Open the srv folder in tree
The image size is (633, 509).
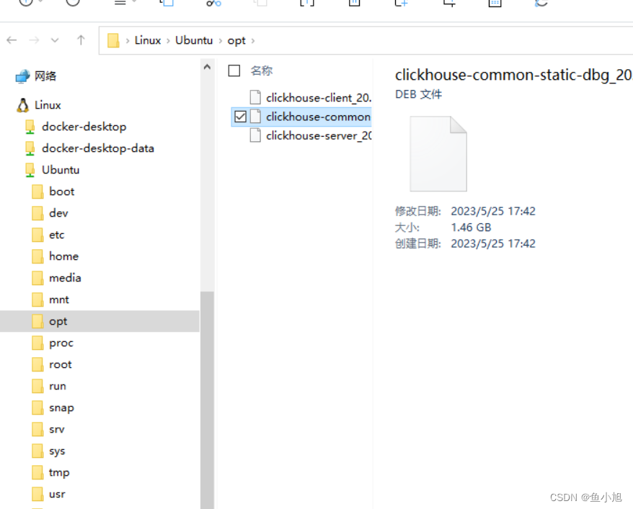coord(57,429)
